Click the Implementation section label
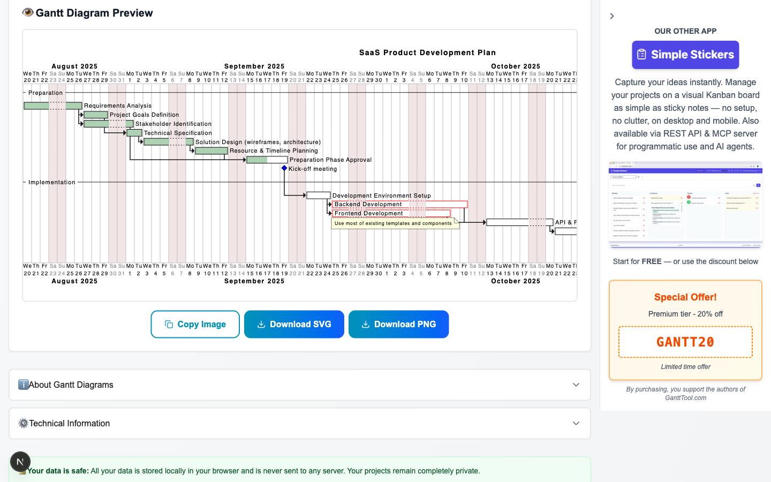771x482 pixels. 52,182
